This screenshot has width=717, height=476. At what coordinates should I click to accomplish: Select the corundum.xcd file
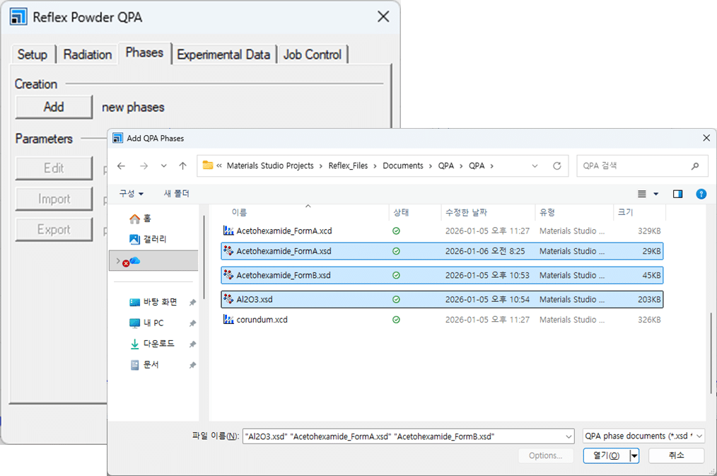(x=442, y=320)
